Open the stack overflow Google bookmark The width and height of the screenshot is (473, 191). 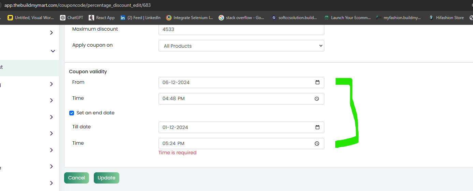(x=241, y=18)
